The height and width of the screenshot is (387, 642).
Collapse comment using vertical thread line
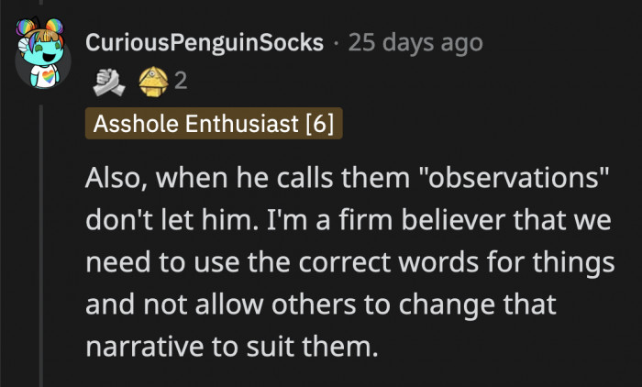pyautogui.click(x=40, y=246)
